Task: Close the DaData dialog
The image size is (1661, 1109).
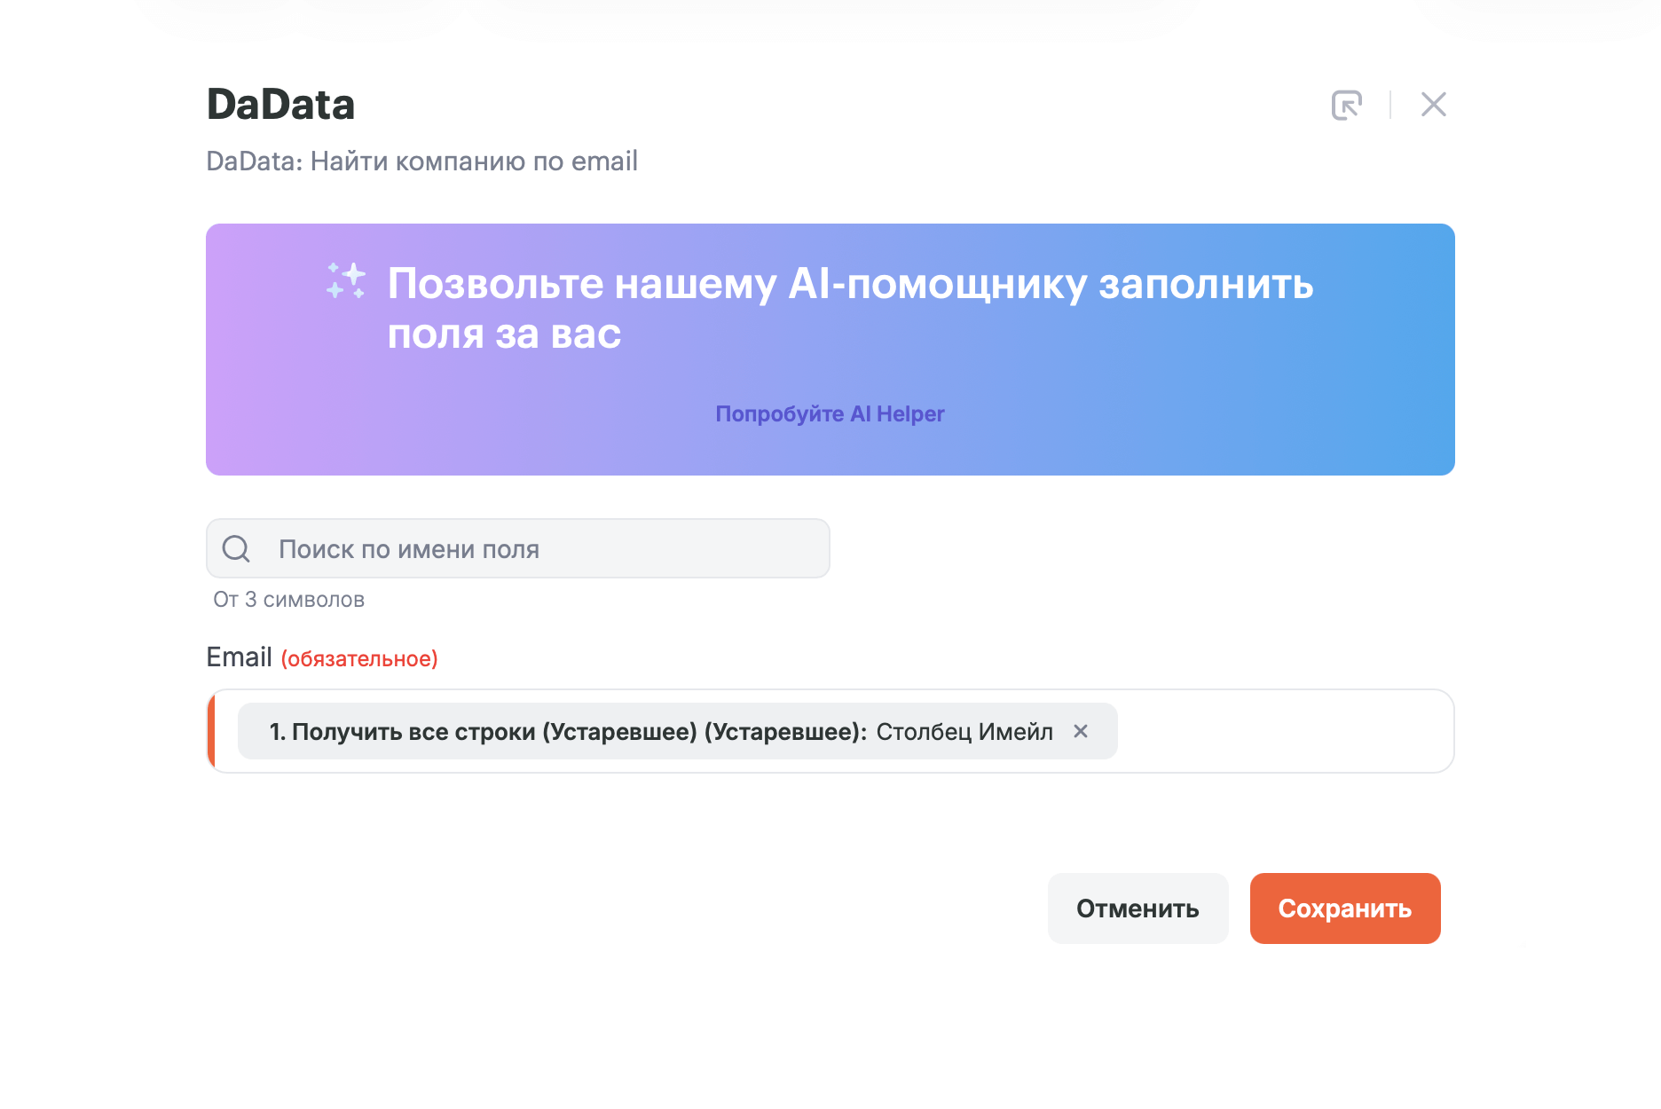Action: tap(1433, 105)
